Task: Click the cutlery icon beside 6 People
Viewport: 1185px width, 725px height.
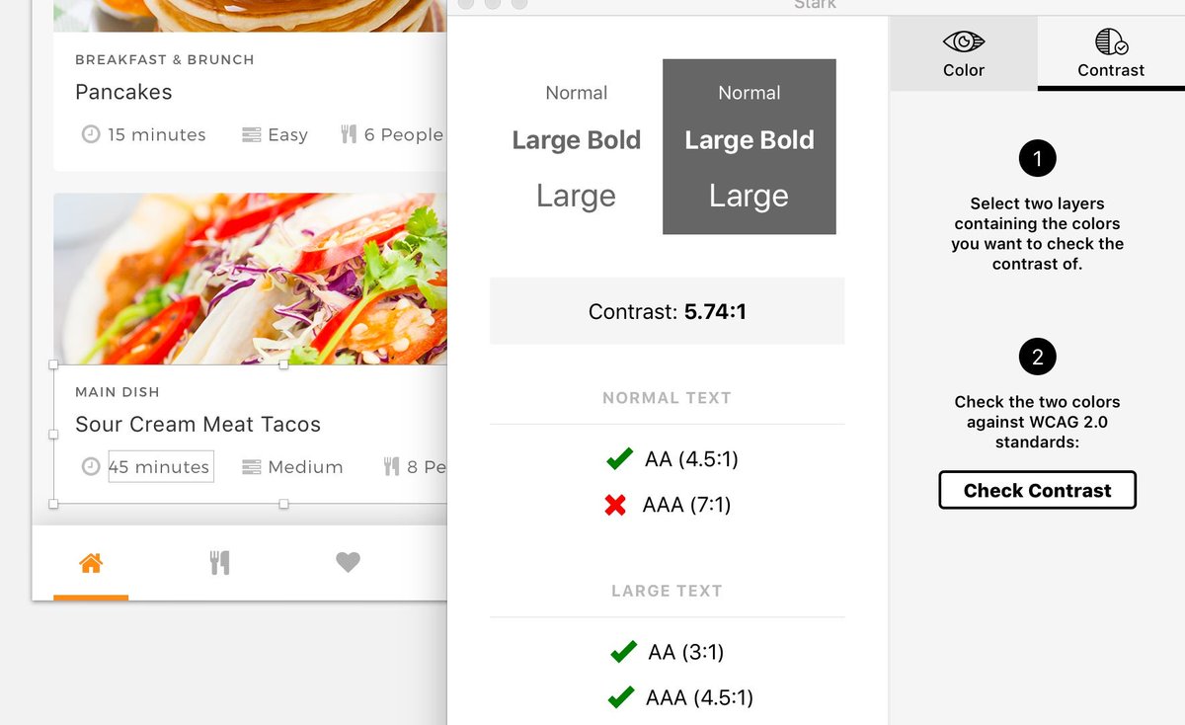Action: [349, 134]
